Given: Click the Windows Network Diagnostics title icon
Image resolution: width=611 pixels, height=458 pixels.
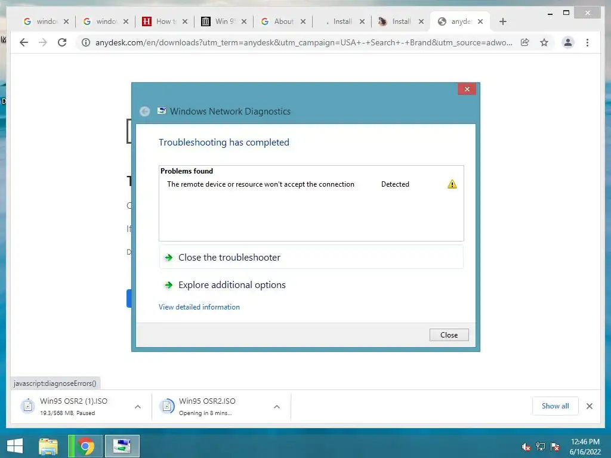Looking at the screenshot, I should [162, 111].
